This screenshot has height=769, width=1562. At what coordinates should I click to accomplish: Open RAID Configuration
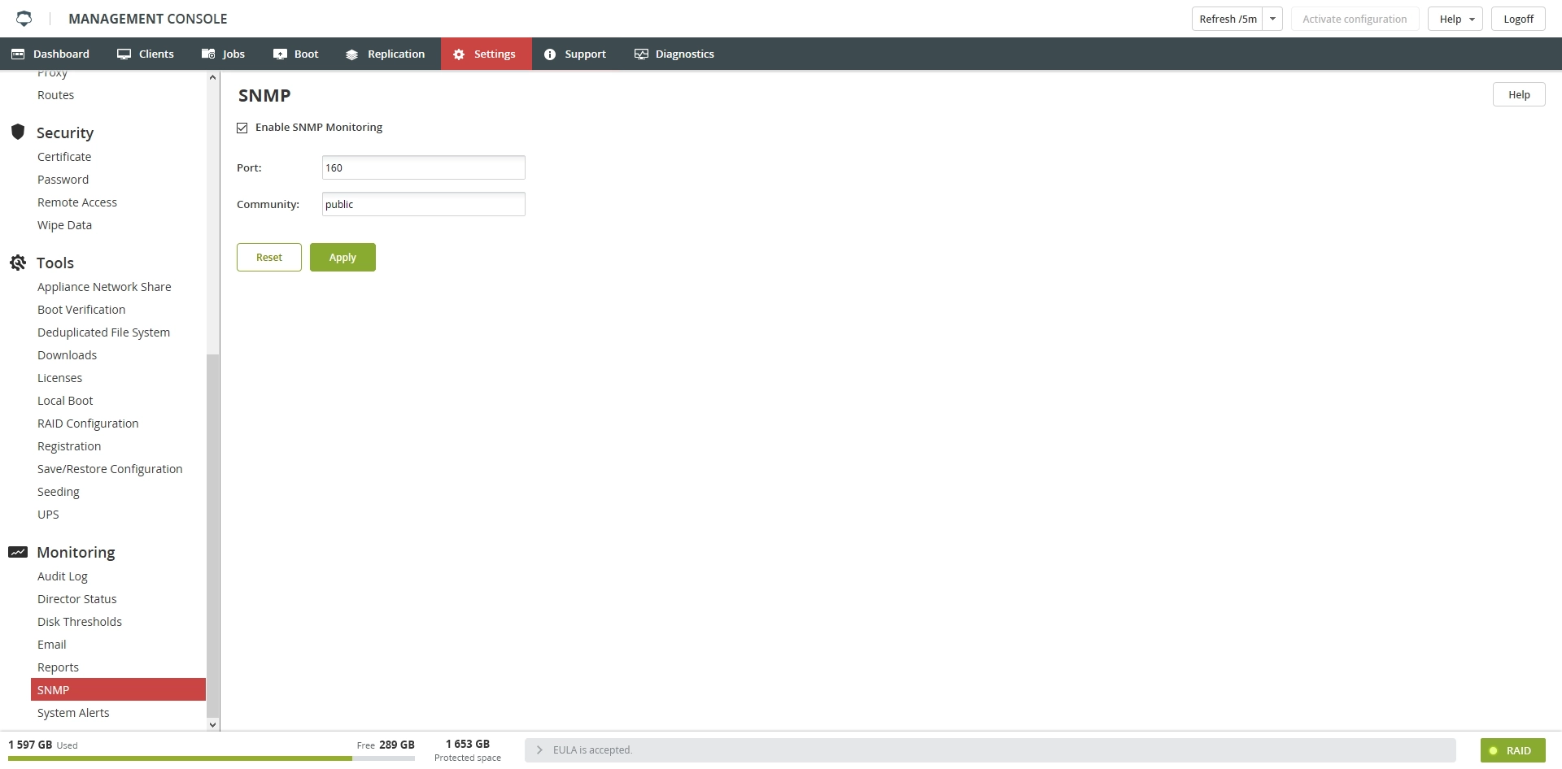88,424
